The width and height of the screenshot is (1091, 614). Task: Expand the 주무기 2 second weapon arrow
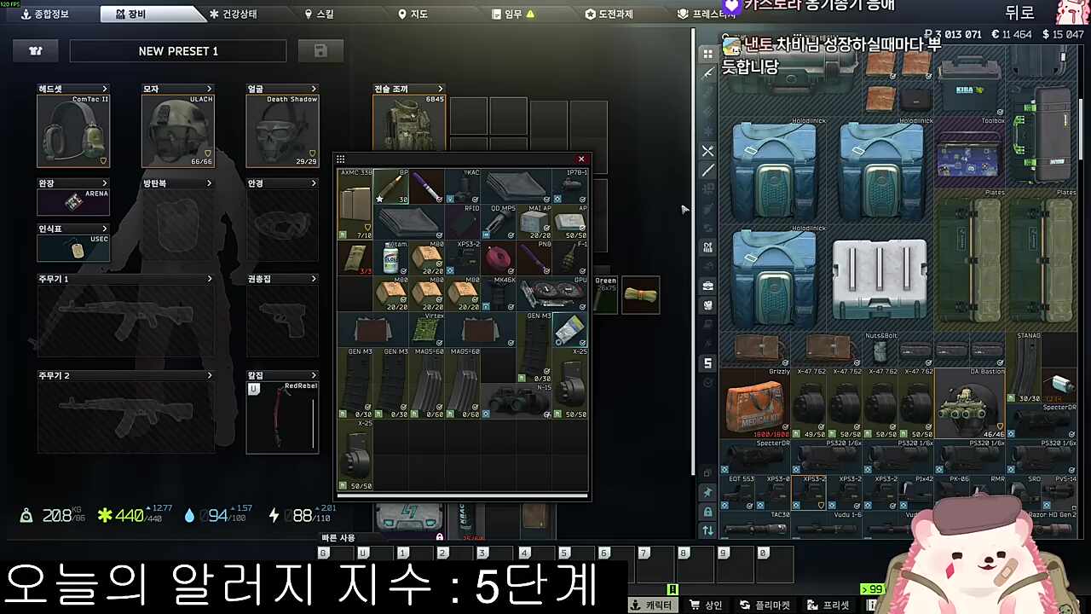pos(210,375)
